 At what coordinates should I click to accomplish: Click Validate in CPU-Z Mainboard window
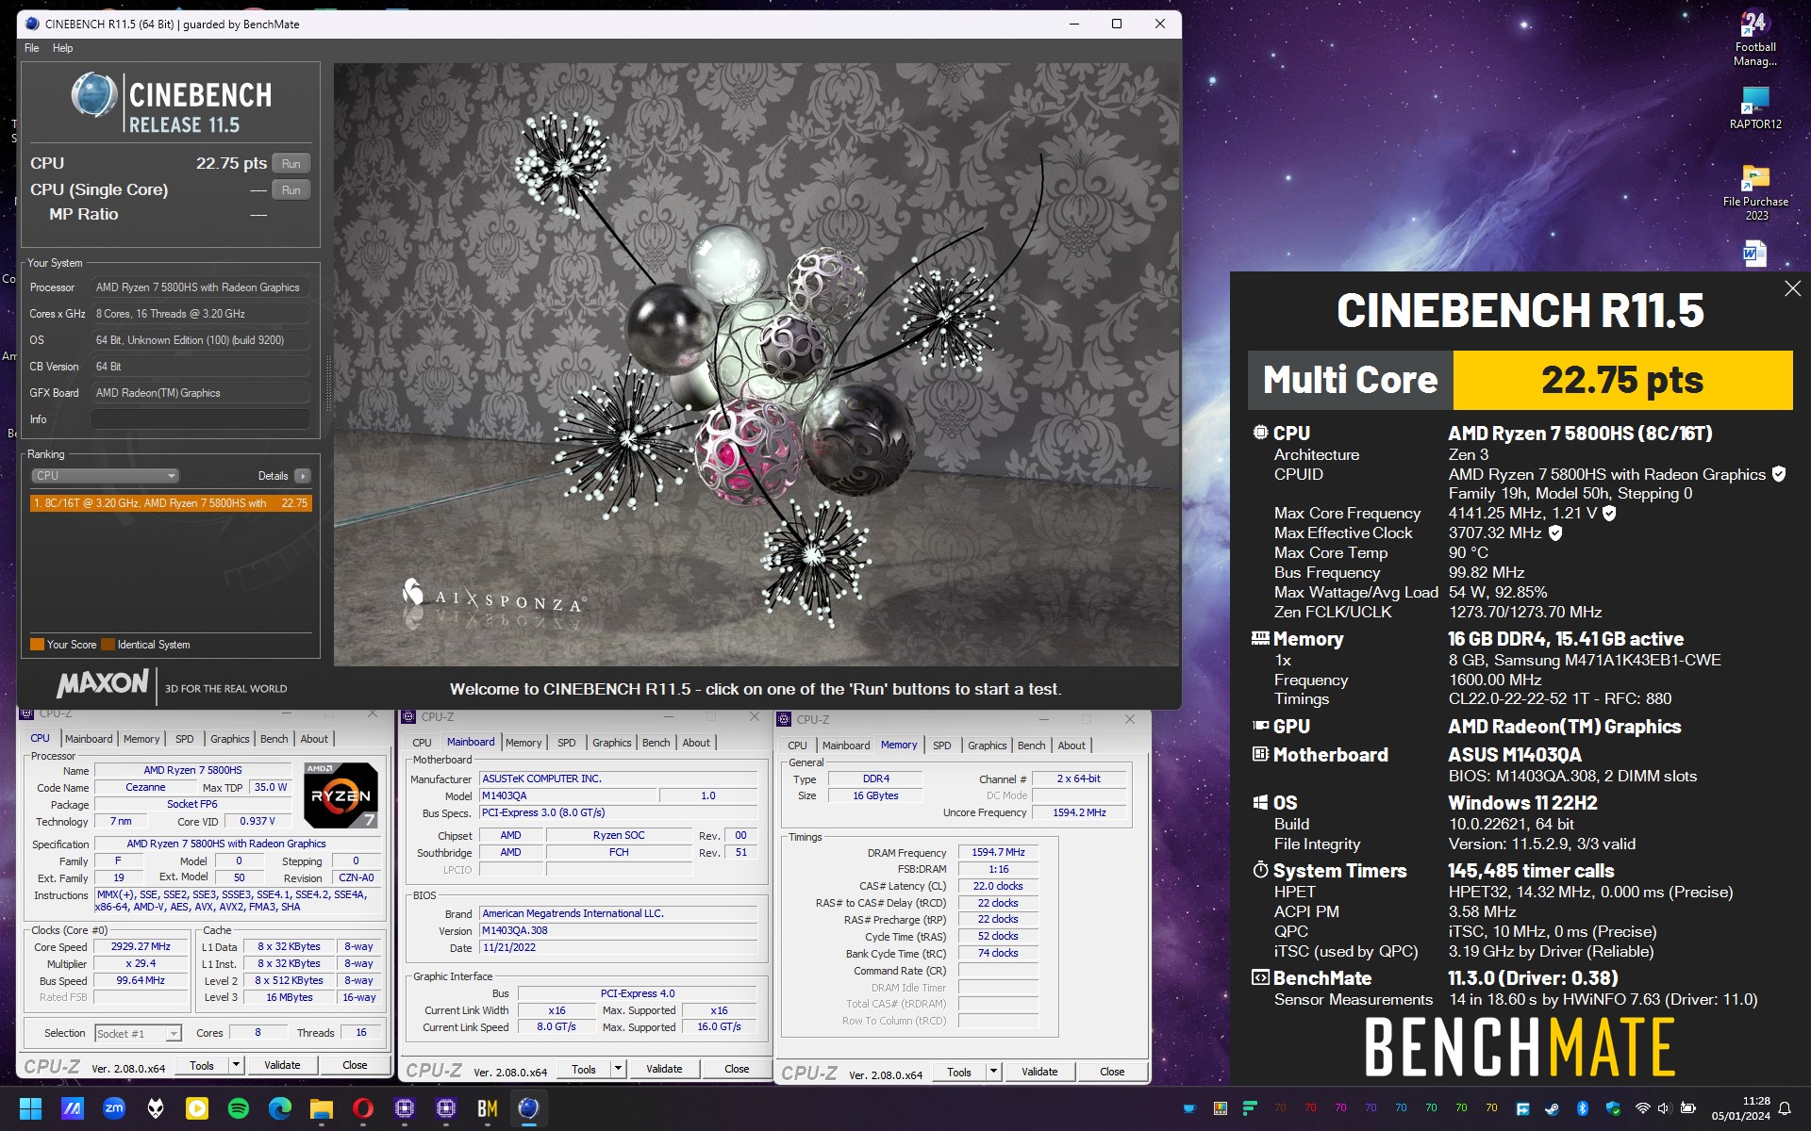click(664, 1069)
